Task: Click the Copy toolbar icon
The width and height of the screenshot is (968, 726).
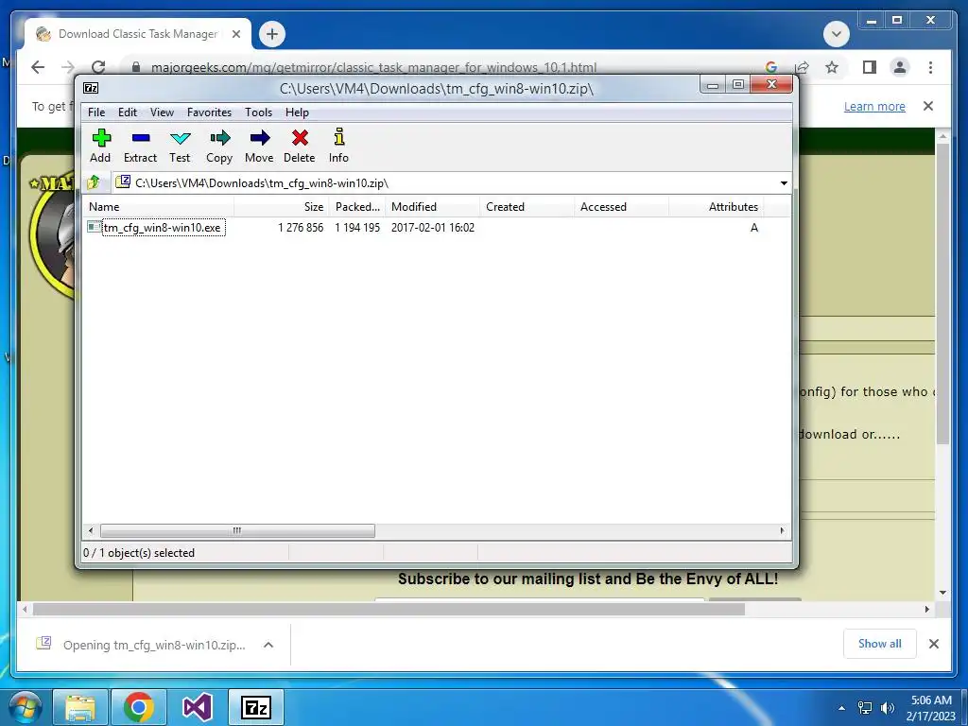Action: click(x=219, y=146)
